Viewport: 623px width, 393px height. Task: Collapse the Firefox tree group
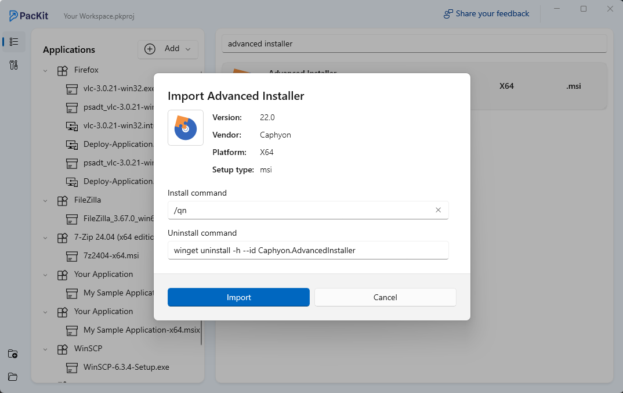tap(45, 70)
